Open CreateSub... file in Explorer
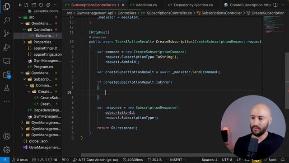 38,98
